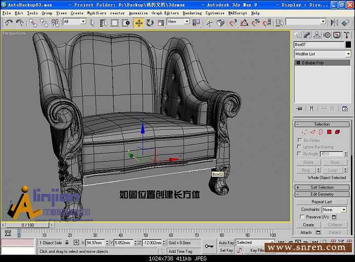355x262 pixels.
Task: Toggle Set Key mode
Action: [226, 250]
